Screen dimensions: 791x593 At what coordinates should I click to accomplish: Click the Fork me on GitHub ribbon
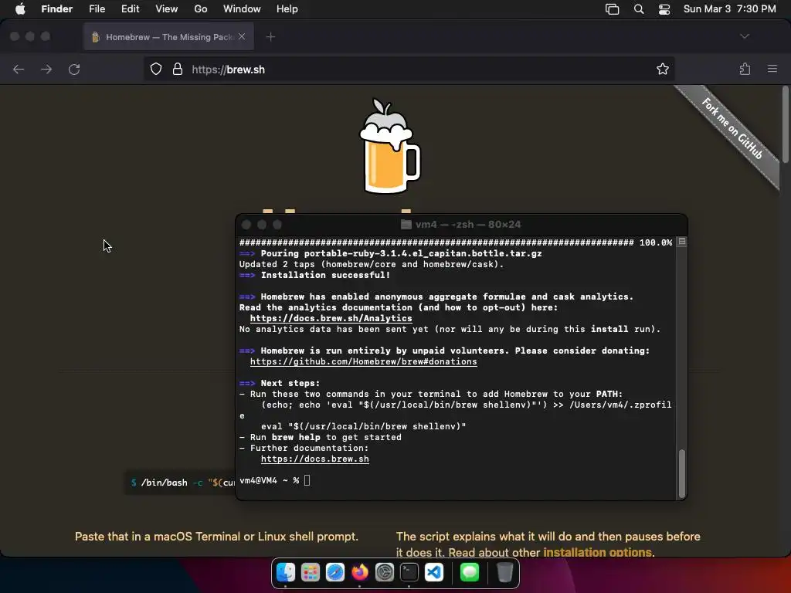pos(732,129)
